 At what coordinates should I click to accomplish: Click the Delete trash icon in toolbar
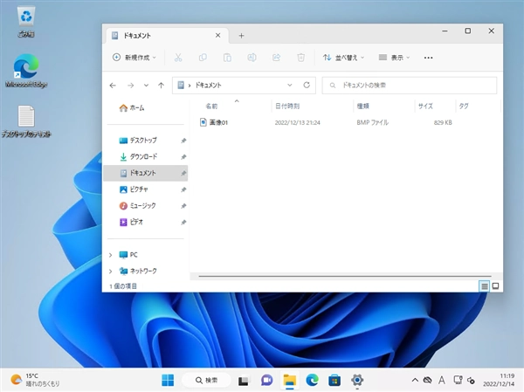pos(300,58)
